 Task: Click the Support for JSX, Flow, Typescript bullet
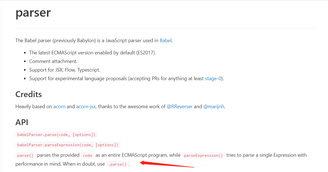point(65,70)
